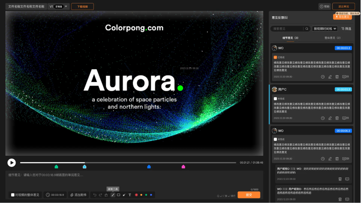
Task: Mark 用户C's comment as completed
Action: click(275, 99)
